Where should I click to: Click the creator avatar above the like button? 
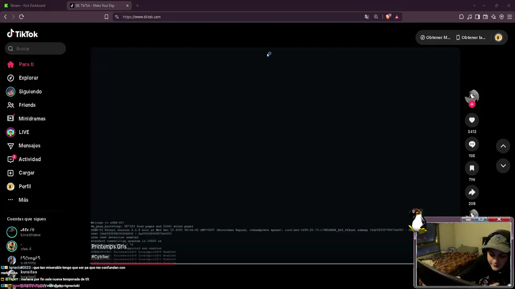[x=472, y=96]
